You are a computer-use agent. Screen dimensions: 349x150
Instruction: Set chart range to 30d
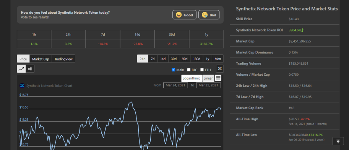pyautogui.click(x=174, y=59)
